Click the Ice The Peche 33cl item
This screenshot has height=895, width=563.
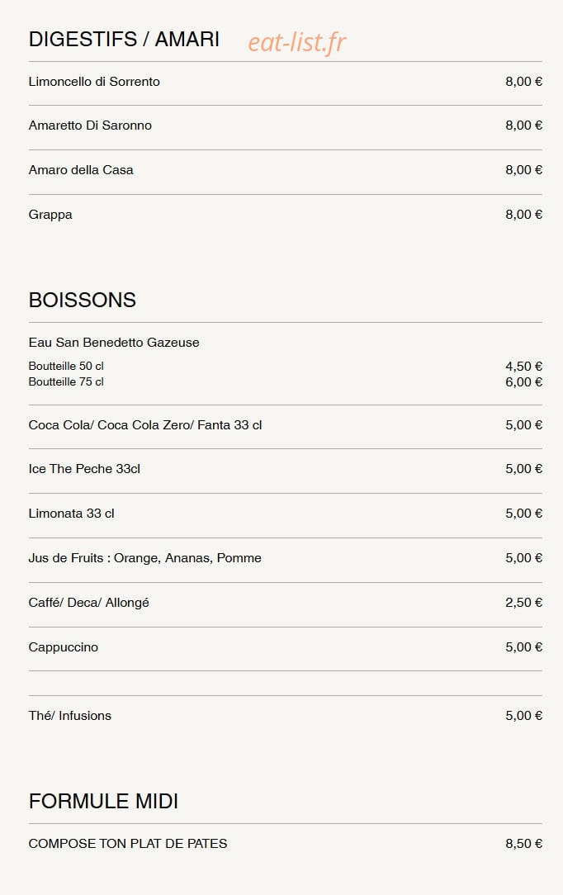coord(84,469)
